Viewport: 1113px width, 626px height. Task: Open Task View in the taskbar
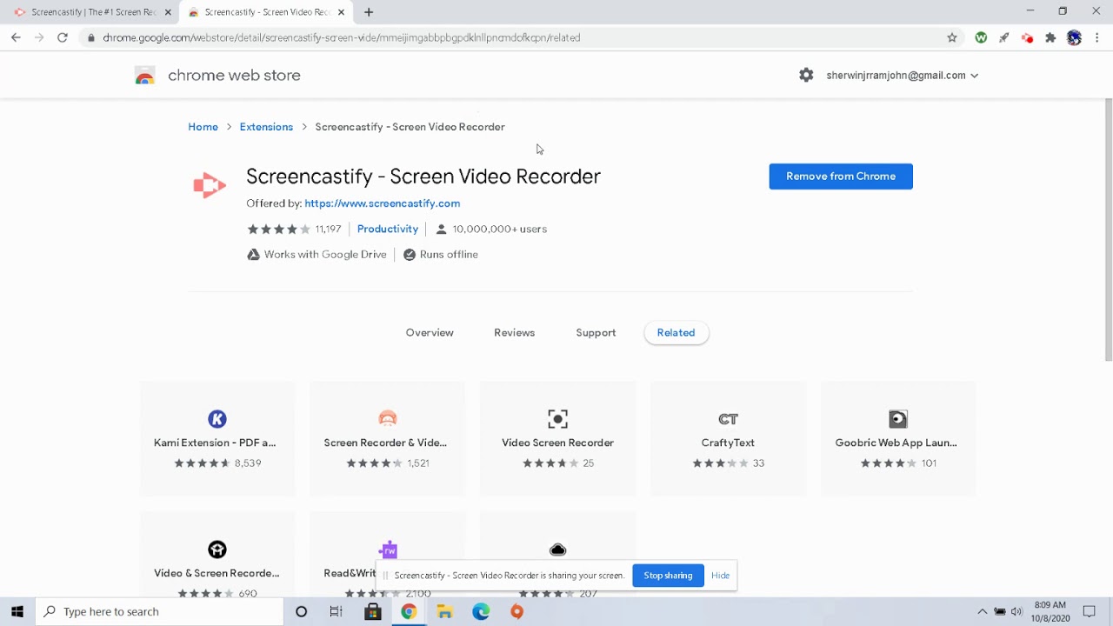point(337,611)
